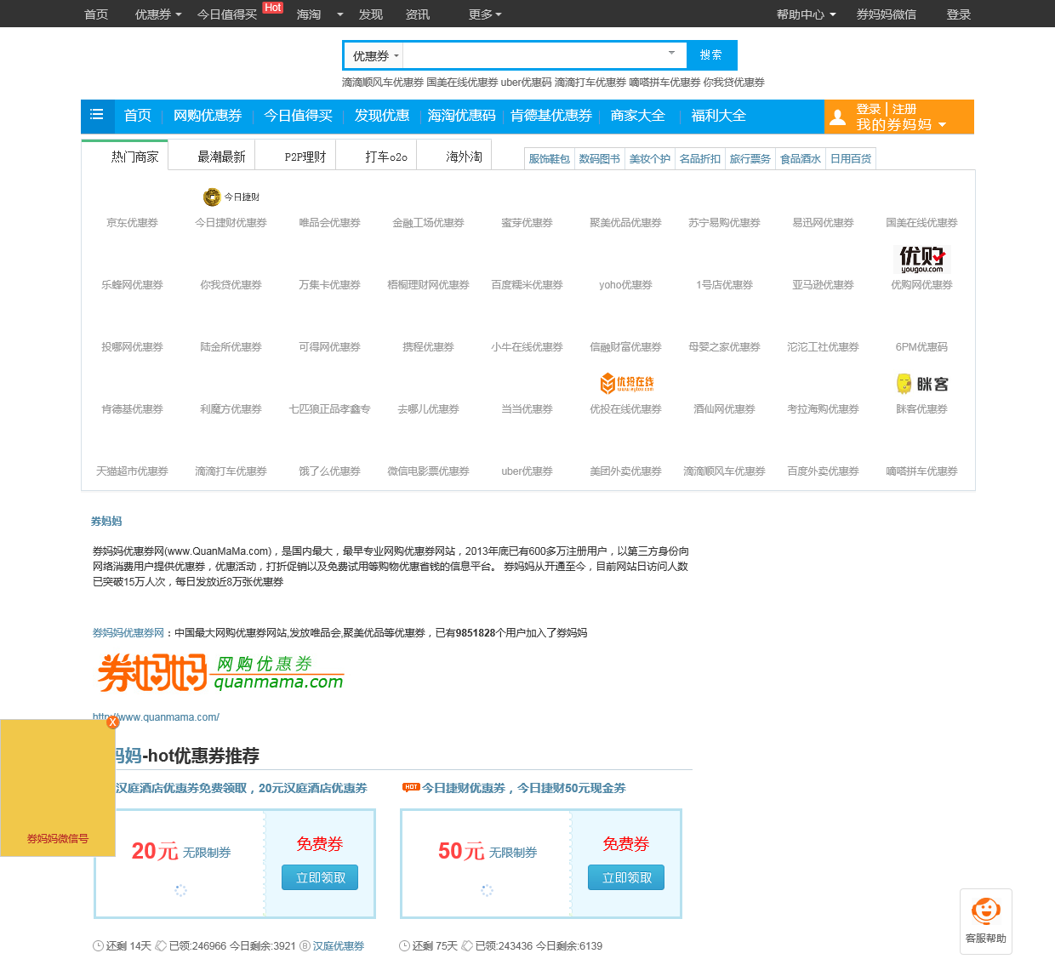The image size is (1055, 959).
Task: Open 福利大全 in blue nav bar
Action: (x=718, y=116)
